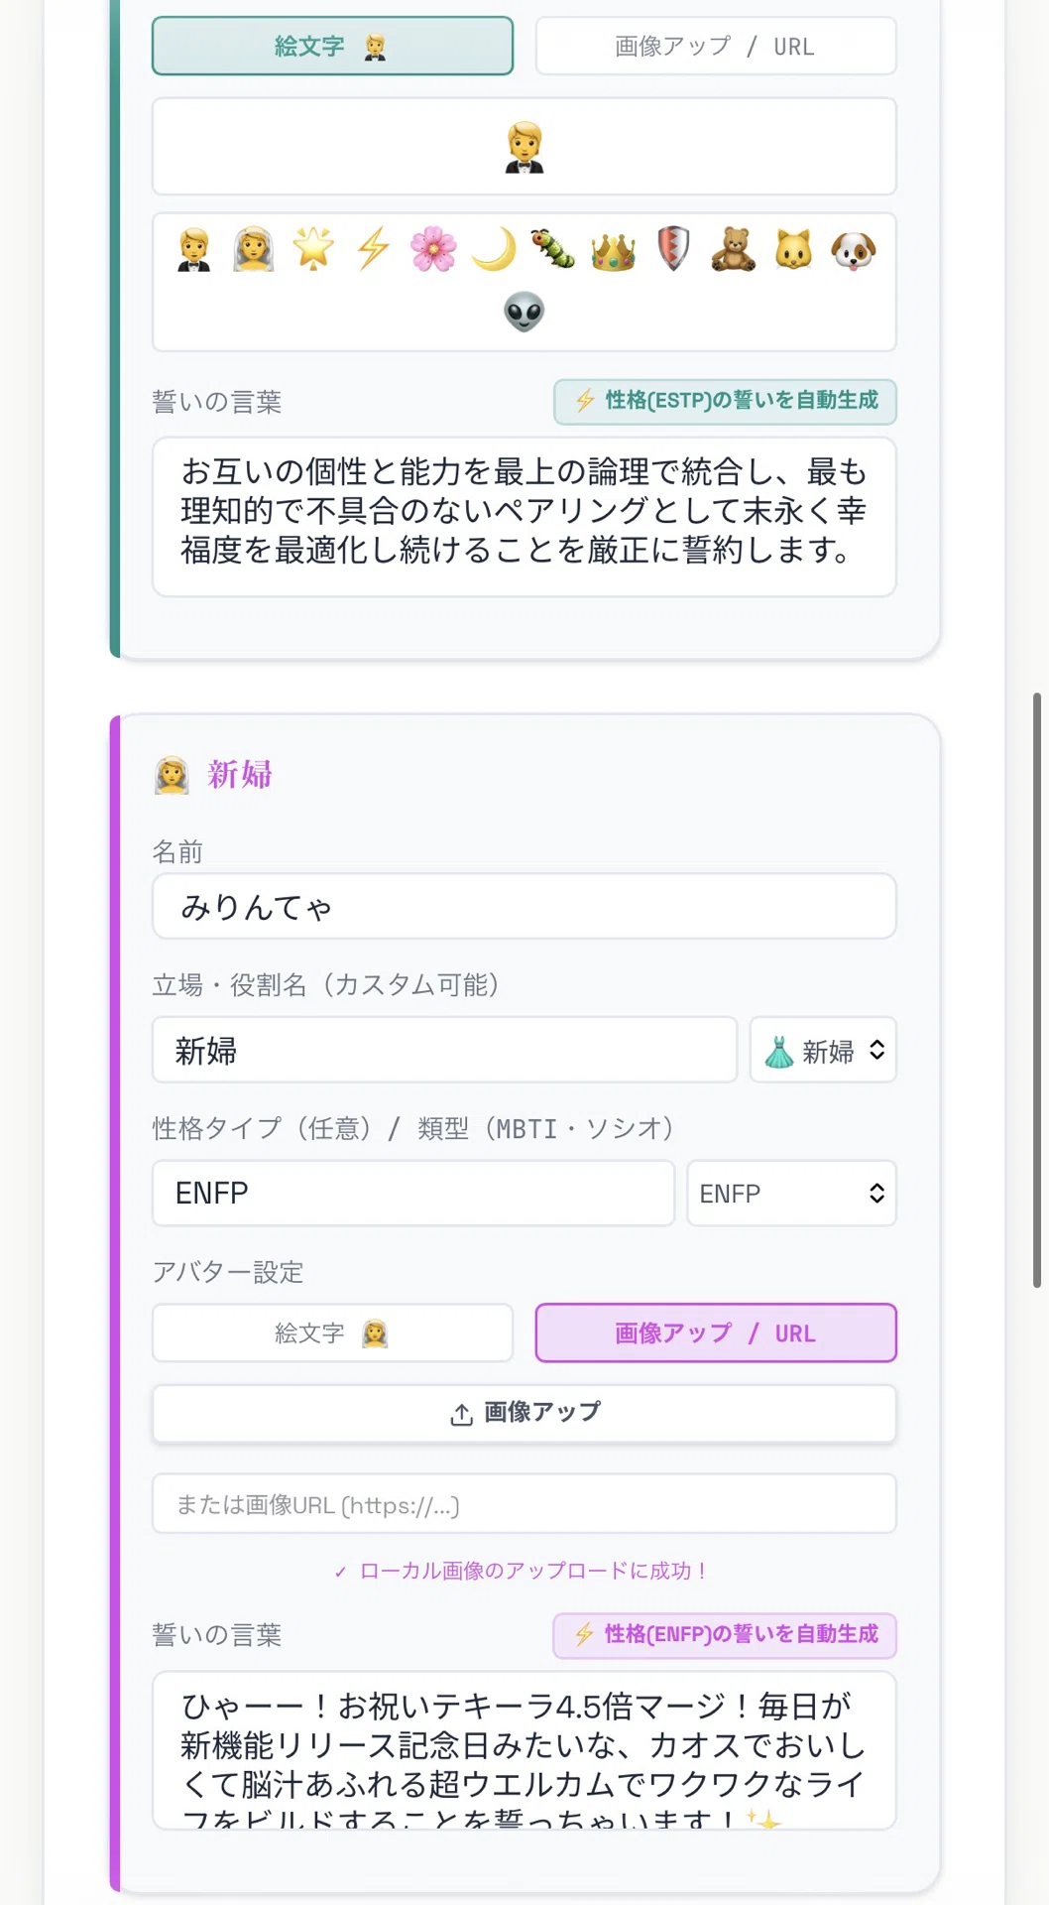Pick the groom tuxedo emoji avatar

point(194,249)
